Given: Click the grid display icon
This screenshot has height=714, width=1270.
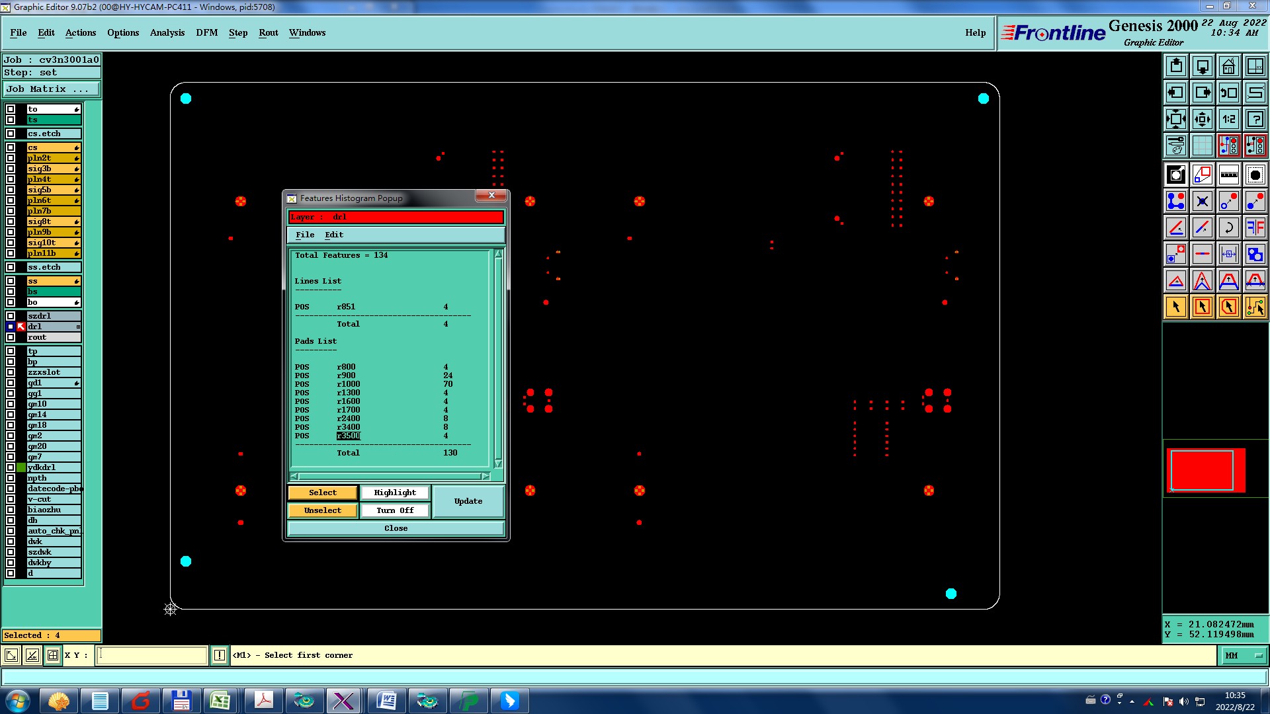Looking at the screenshot, I should 1202,145.
